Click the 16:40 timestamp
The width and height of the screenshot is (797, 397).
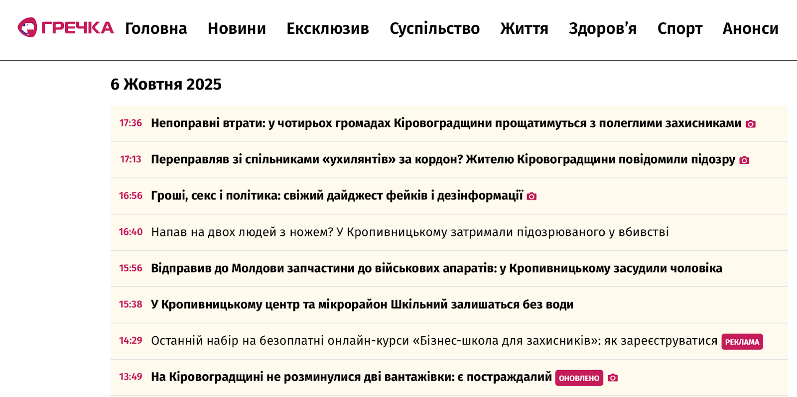click(131, 232)
